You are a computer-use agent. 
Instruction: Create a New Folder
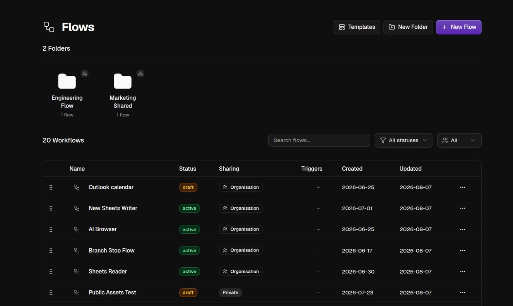[x=408, y=27]
